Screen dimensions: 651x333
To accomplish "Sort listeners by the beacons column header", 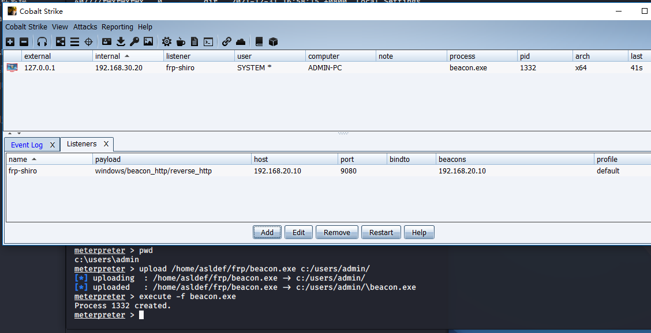I will click(x=515, y=159).
